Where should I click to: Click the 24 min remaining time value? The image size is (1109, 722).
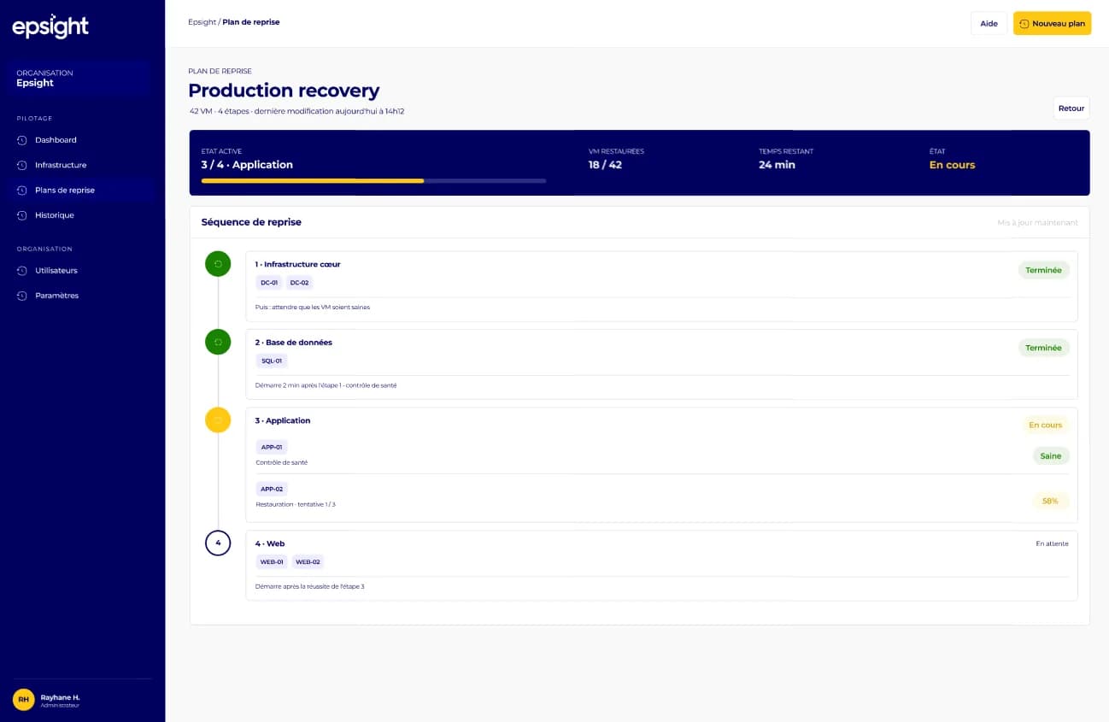[777, 165]
